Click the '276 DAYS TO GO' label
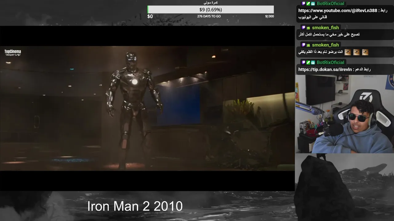The image size is (394, 221). pos(209,16)
